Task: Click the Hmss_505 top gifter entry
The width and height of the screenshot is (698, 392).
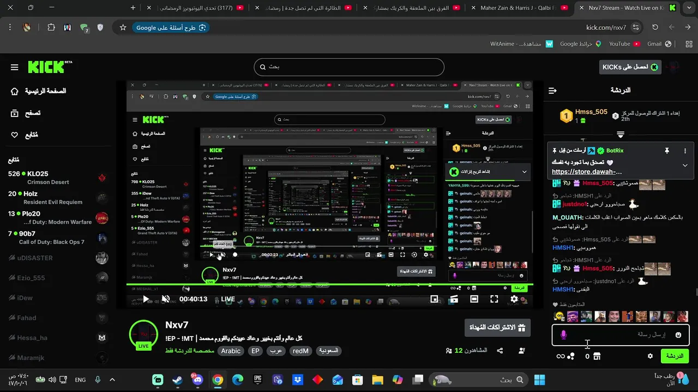Action: [x=584, y=115]
